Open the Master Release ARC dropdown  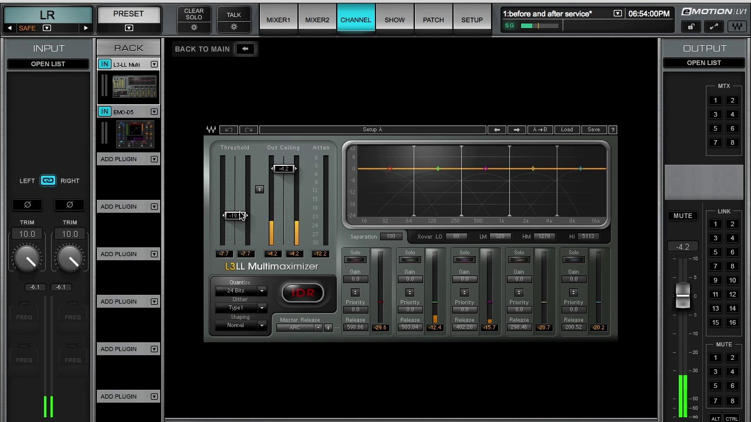click(x=299, y=328)
